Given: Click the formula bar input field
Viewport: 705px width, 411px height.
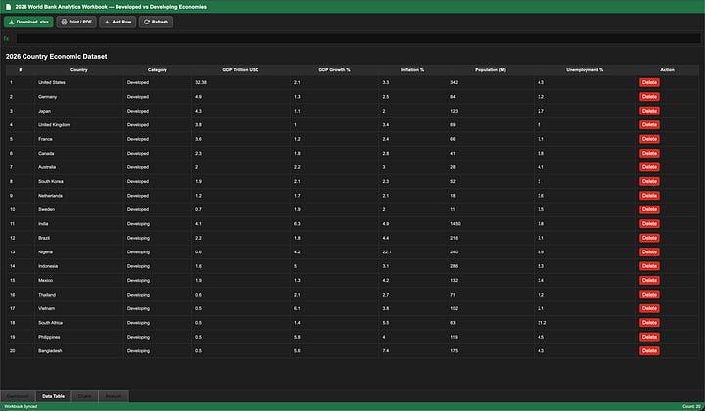Looking at the screenshot, I should point(358,38).
